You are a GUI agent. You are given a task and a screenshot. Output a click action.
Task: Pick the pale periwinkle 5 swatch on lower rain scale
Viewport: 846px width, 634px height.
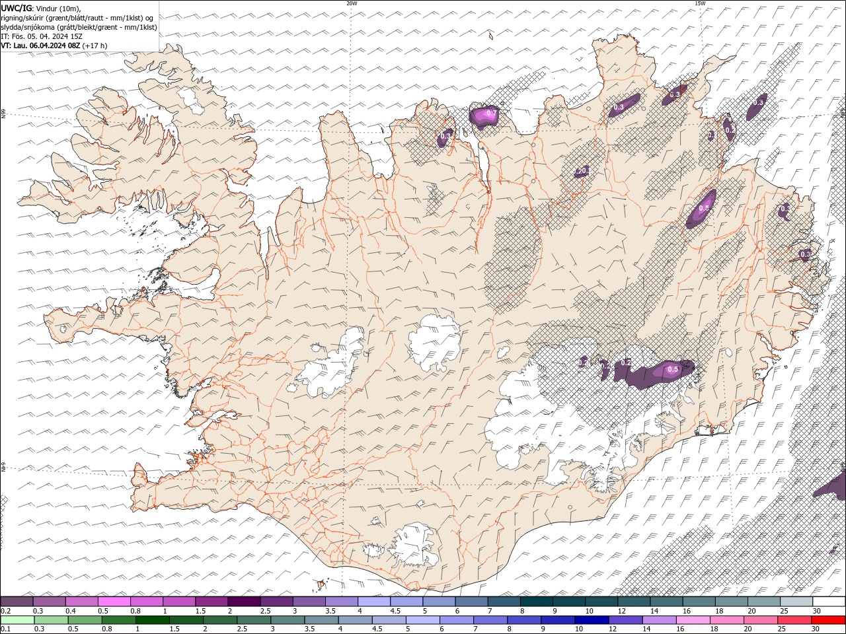click(423, 620)
